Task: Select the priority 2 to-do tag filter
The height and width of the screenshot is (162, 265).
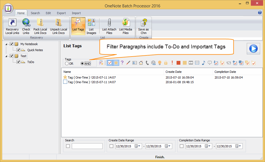Action: 247,63
